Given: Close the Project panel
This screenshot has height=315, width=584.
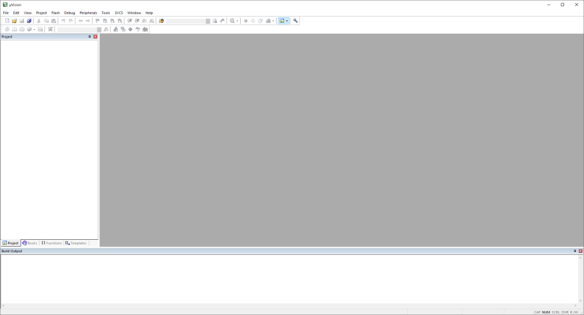Looking at the screenshot, I should 95,36.
